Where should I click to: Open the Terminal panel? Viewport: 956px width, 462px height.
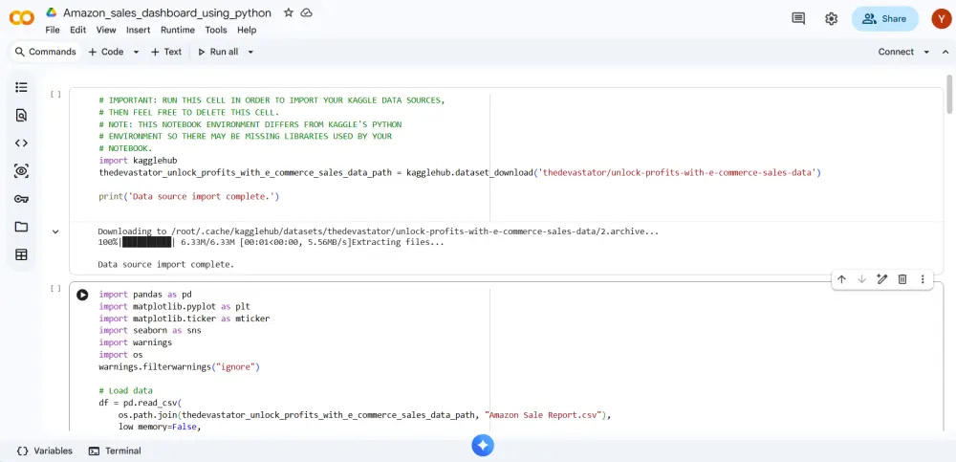(115, 451)
